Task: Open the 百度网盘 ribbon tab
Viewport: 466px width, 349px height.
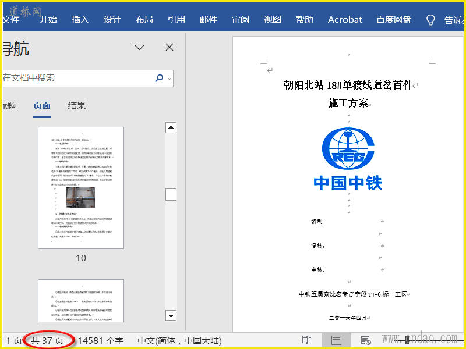Action: click(394, 20)
